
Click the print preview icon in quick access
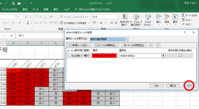pos(13,3)
